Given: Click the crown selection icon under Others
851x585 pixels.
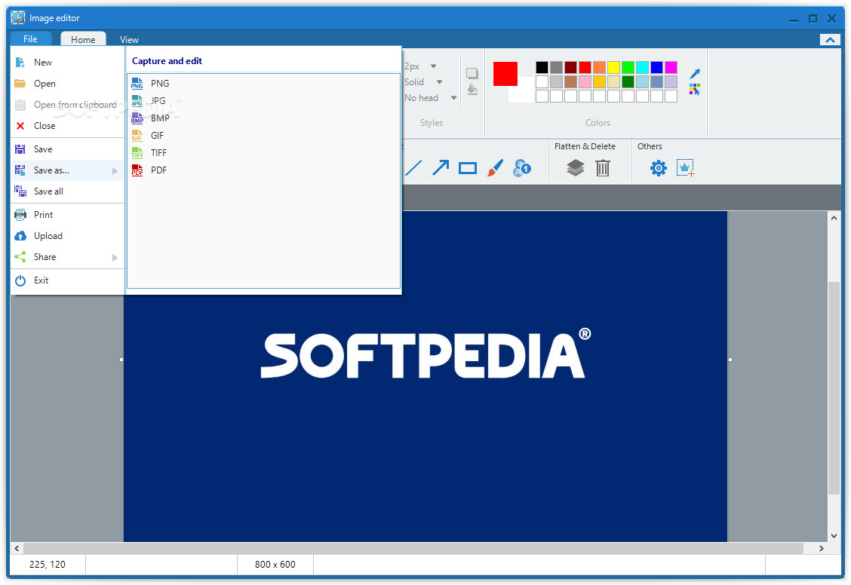Looking at the screenshot, I should [686, 168].
